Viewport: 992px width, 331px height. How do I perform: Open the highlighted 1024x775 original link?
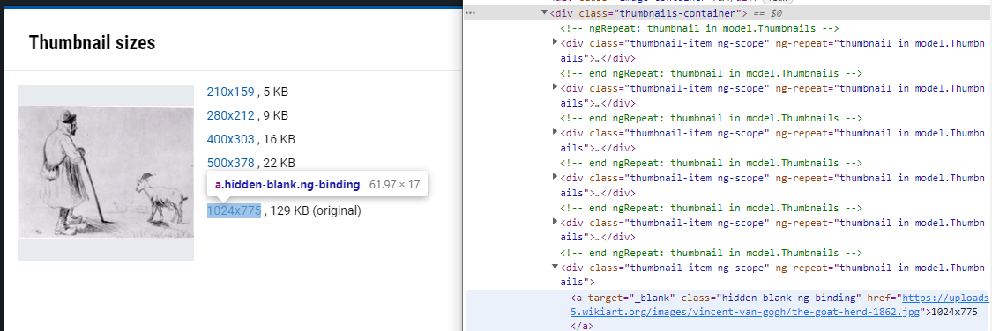pyautogui.click(x=234, y=211)
